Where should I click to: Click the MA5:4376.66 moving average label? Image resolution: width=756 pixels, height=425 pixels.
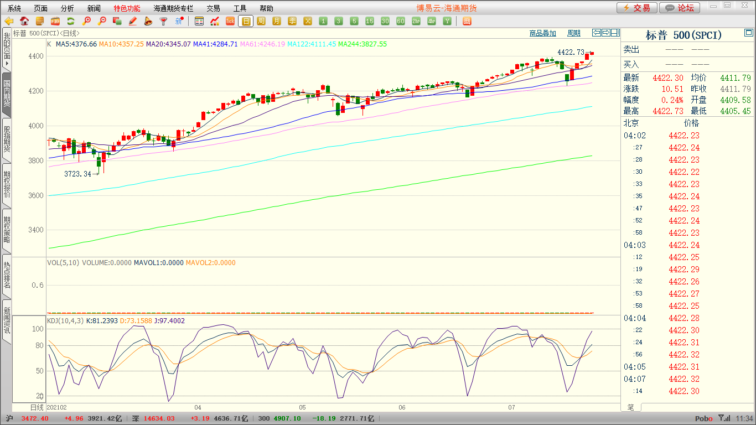pos(76,44)
